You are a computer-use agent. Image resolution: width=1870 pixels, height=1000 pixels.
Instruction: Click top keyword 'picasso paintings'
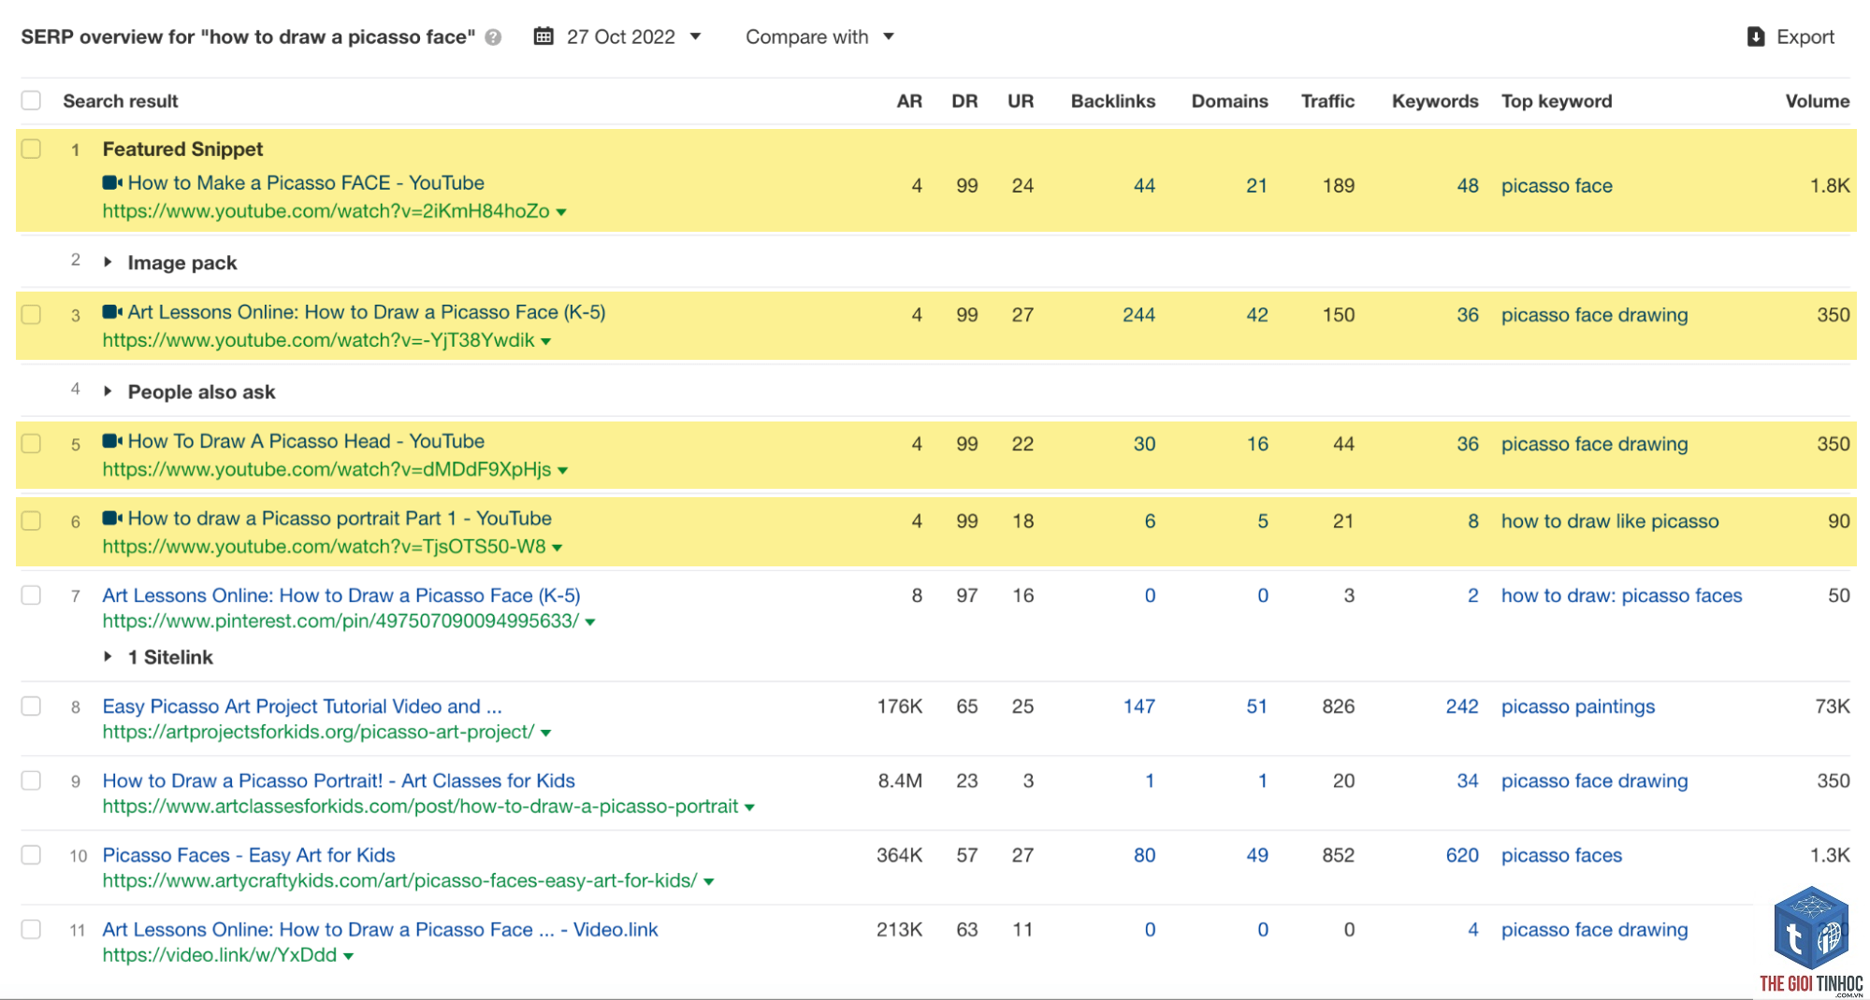[1577, 707]
